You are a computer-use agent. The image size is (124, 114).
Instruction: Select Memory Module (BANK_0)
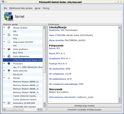click(23, 82)
